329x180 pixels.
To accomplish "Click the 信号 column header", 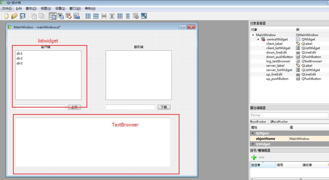I will pos(288,165).
